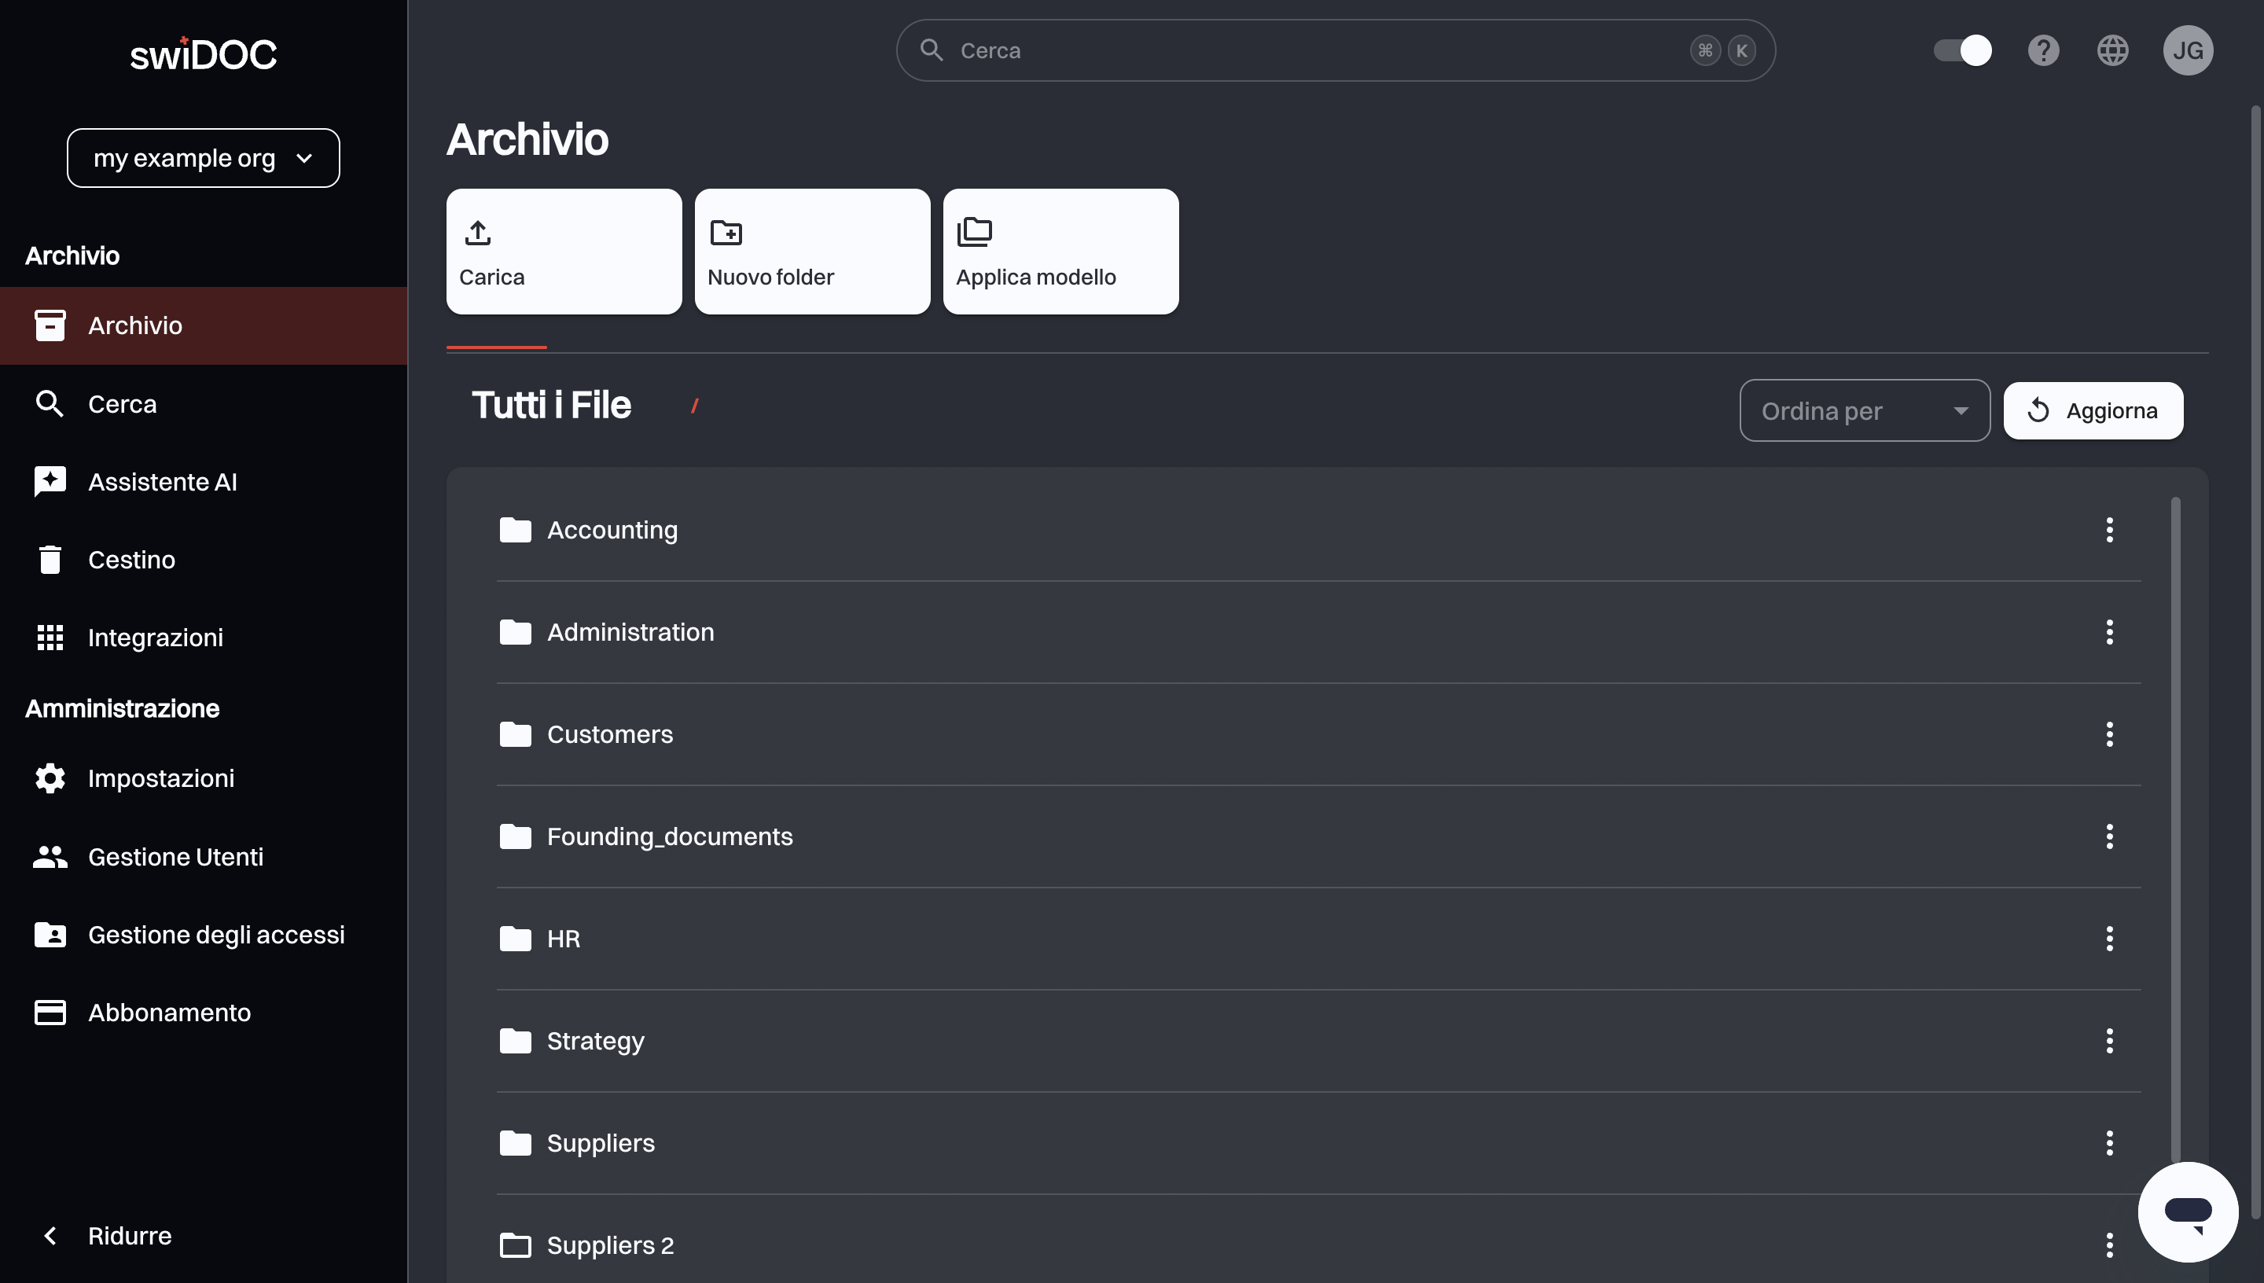Open options menu for Suppliers folder
Viewport: 2264px width, 1283px height.
[x=2109, y=1143]
